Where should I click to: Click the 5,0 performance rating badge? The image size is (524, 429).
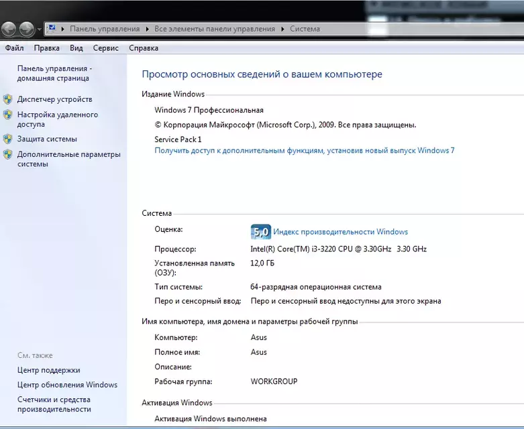pyautogui.click(x=261, y=232)
